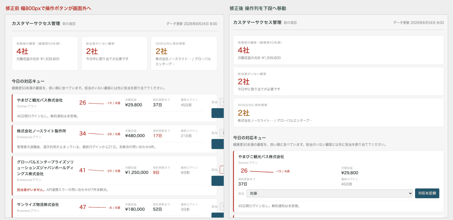
Task: Click the ¥480,000 monthly revenue value
Action: point(135,136)
